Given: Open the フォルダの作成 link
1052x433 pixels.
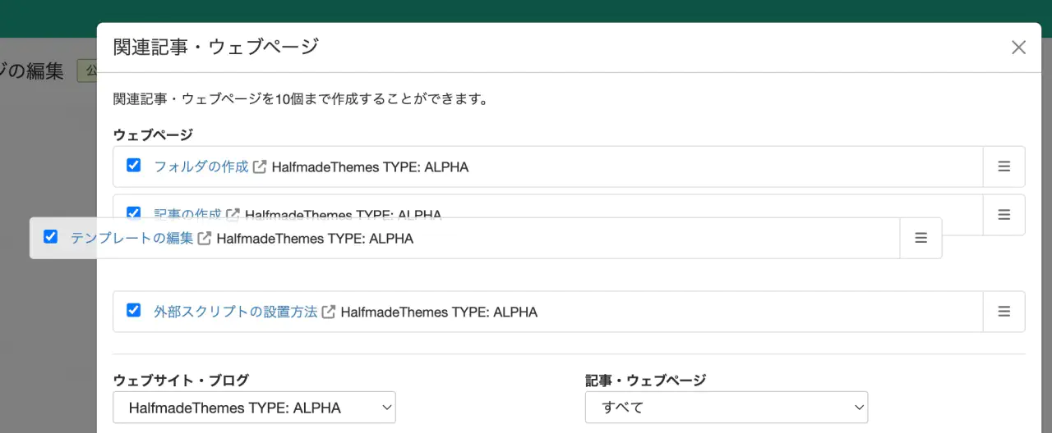Looking at the screenshot, I should 201,167.
